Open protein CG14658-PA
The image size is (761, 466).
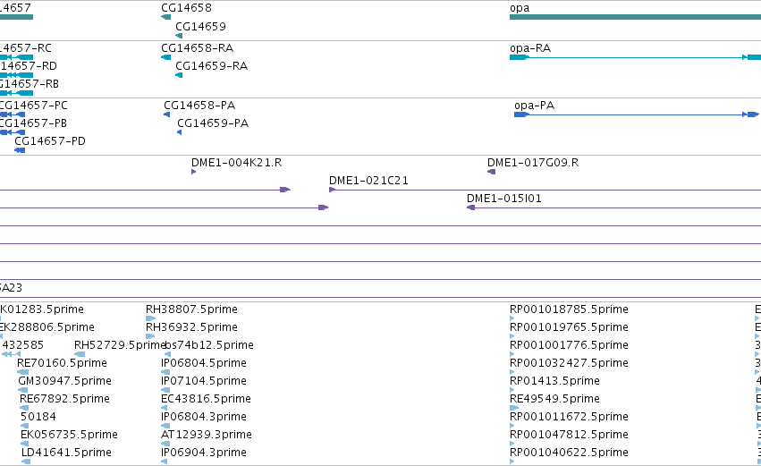[x=199, y=106]
